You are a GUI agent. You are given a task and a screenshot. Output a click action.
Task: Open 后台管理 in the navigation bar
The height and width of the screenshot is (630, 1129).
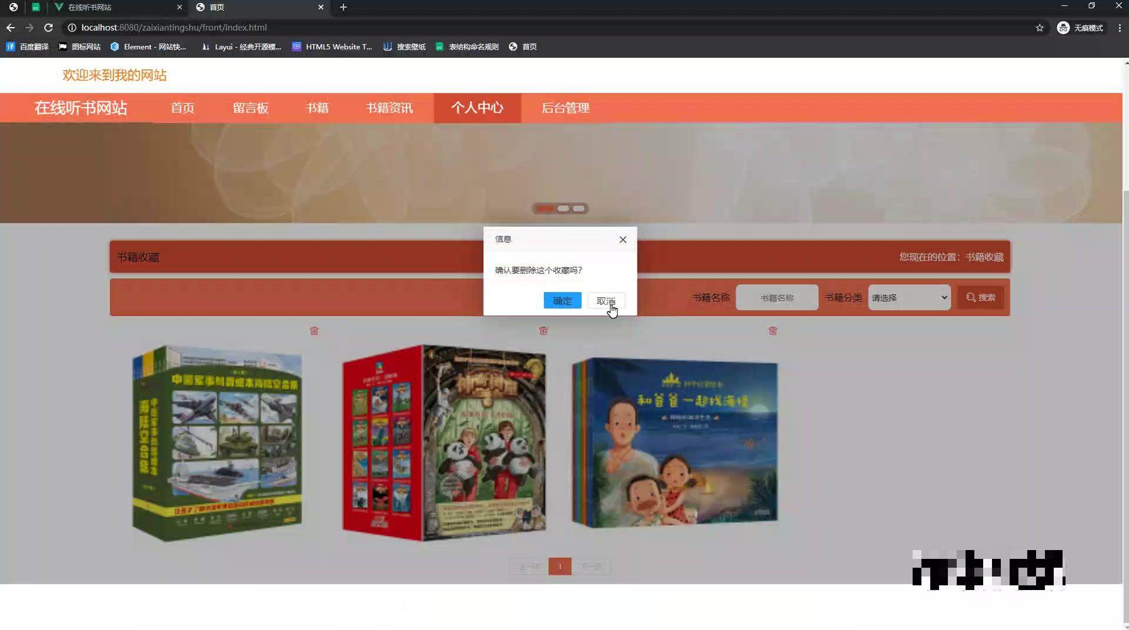click(565, 108)
